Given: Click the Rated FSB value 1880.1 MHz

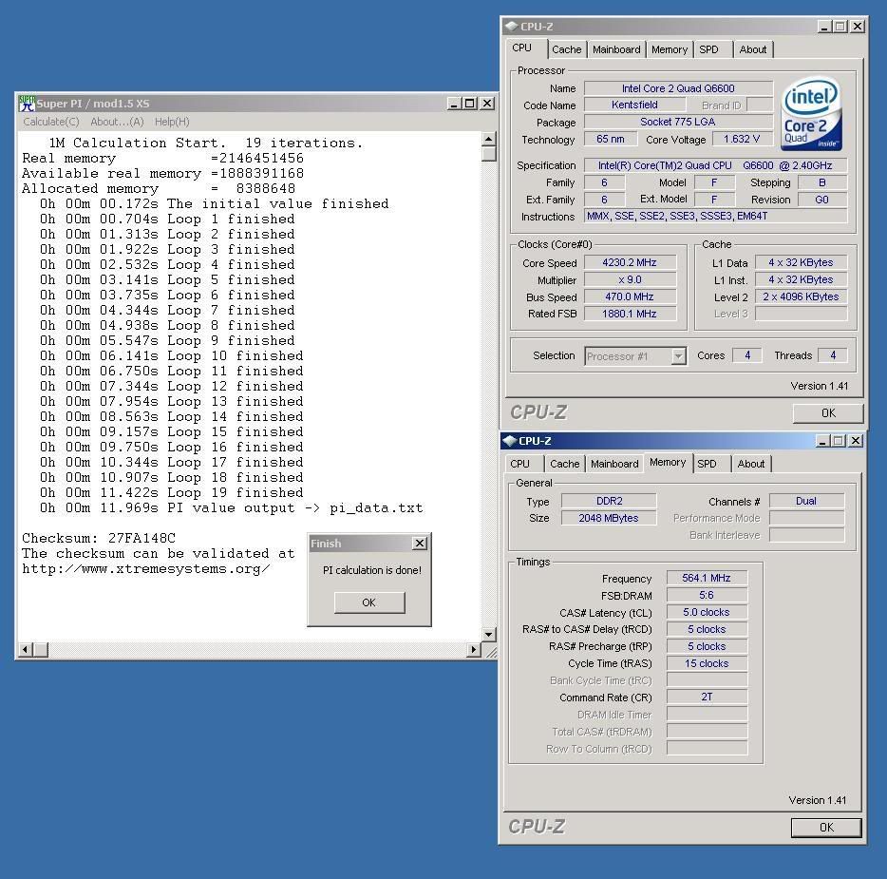Looking at the screenshot, I should pos(630,314).
